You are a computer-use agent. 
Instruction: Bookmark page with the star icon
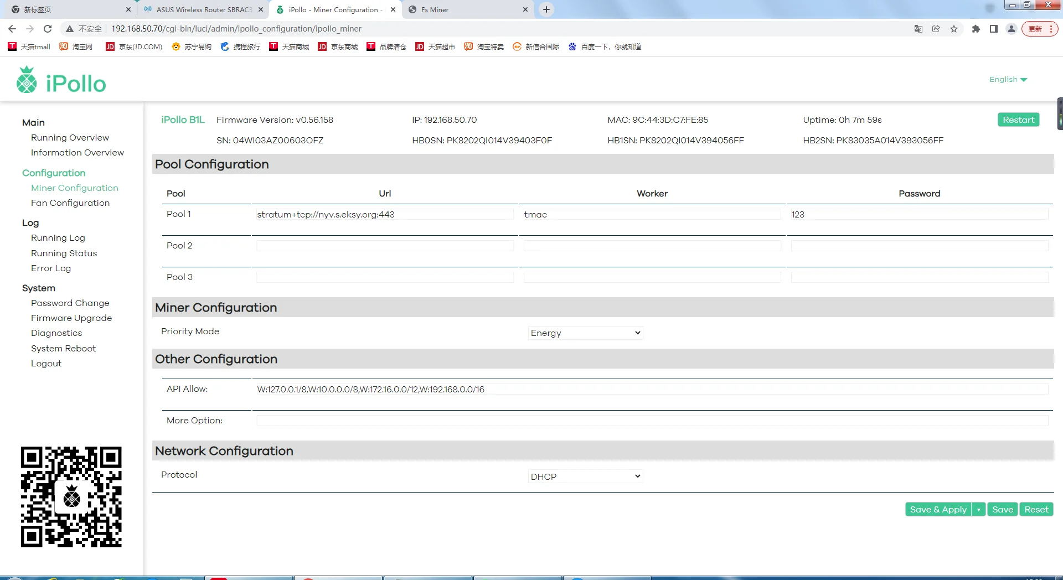(954, 29)
